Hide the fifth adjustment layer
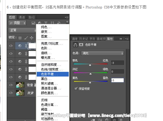This screenshot has width=163, height=121. tap(11, 77)
